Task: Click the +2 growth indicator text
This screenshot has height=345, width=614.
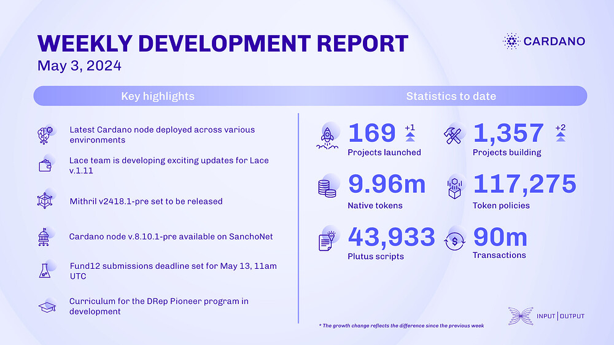Action: point(561,128)
